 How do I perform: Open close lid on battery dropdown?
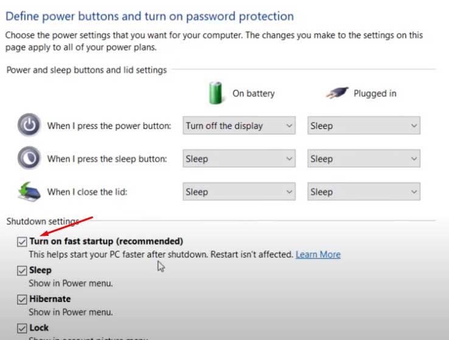[x=239, y=192]
